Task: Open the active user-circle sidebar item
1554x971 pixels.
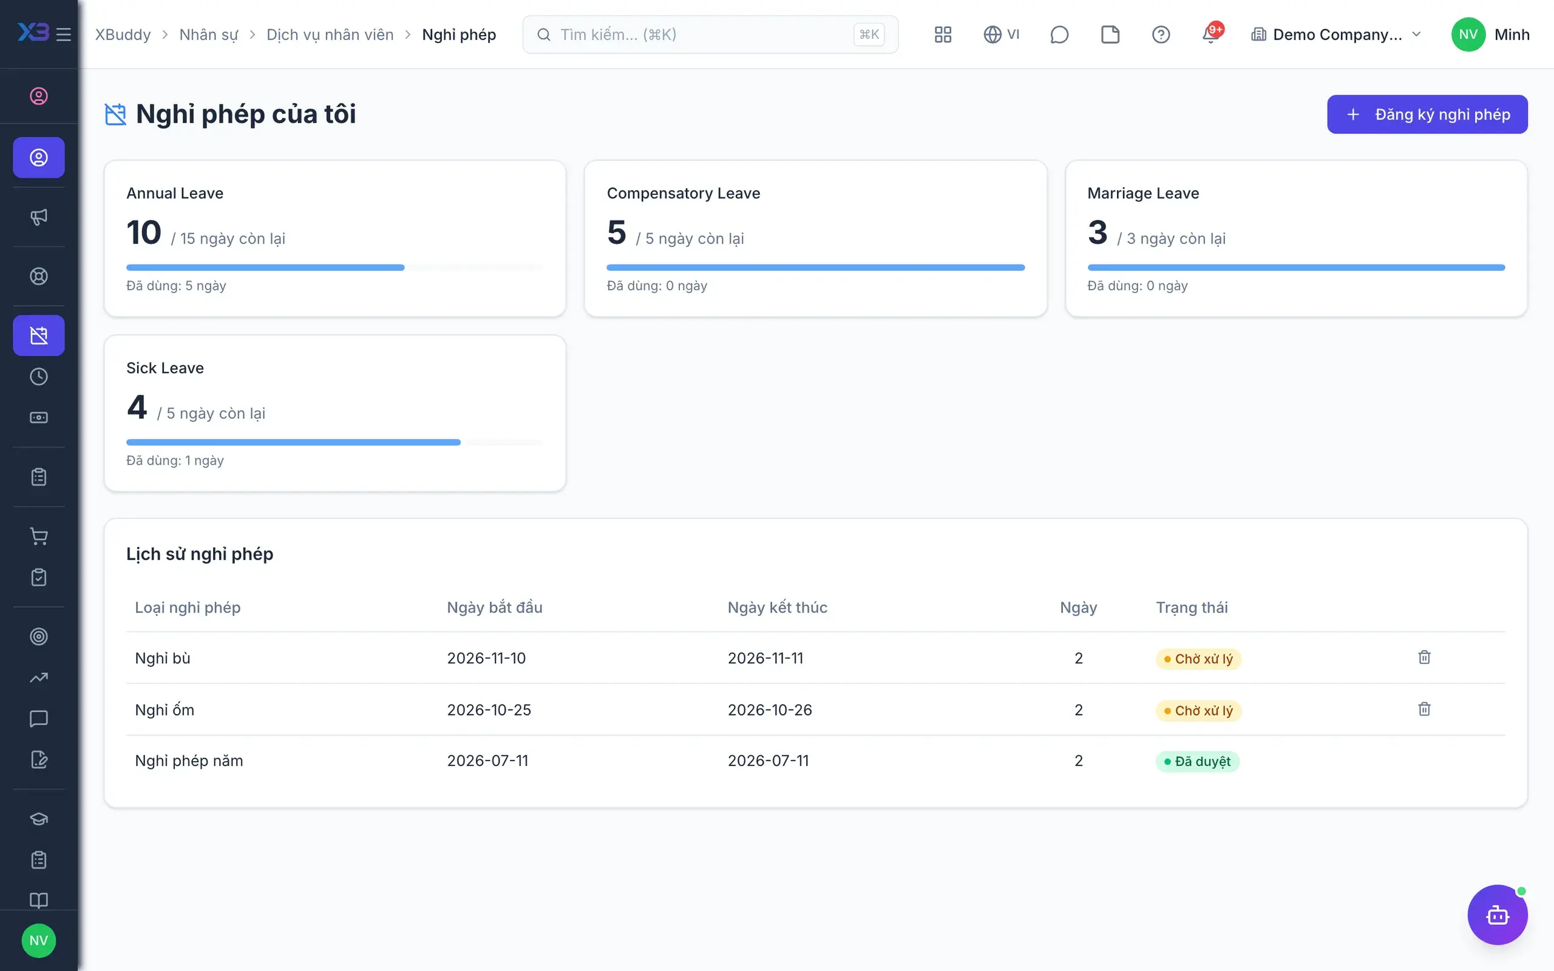Action: (x=38, y=157)
